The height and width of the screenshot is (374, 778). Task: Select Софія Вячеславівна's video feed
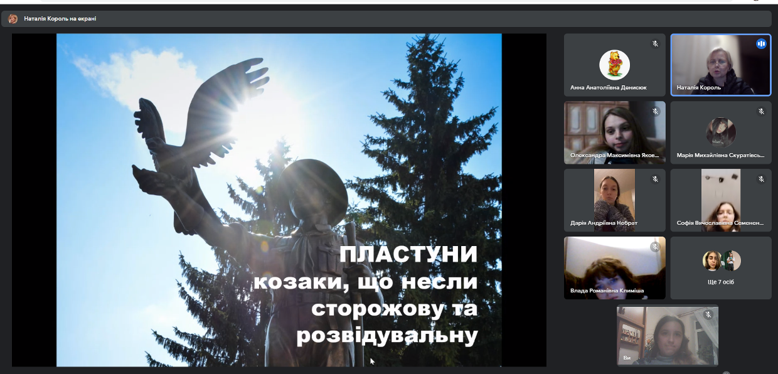point(721,200)
